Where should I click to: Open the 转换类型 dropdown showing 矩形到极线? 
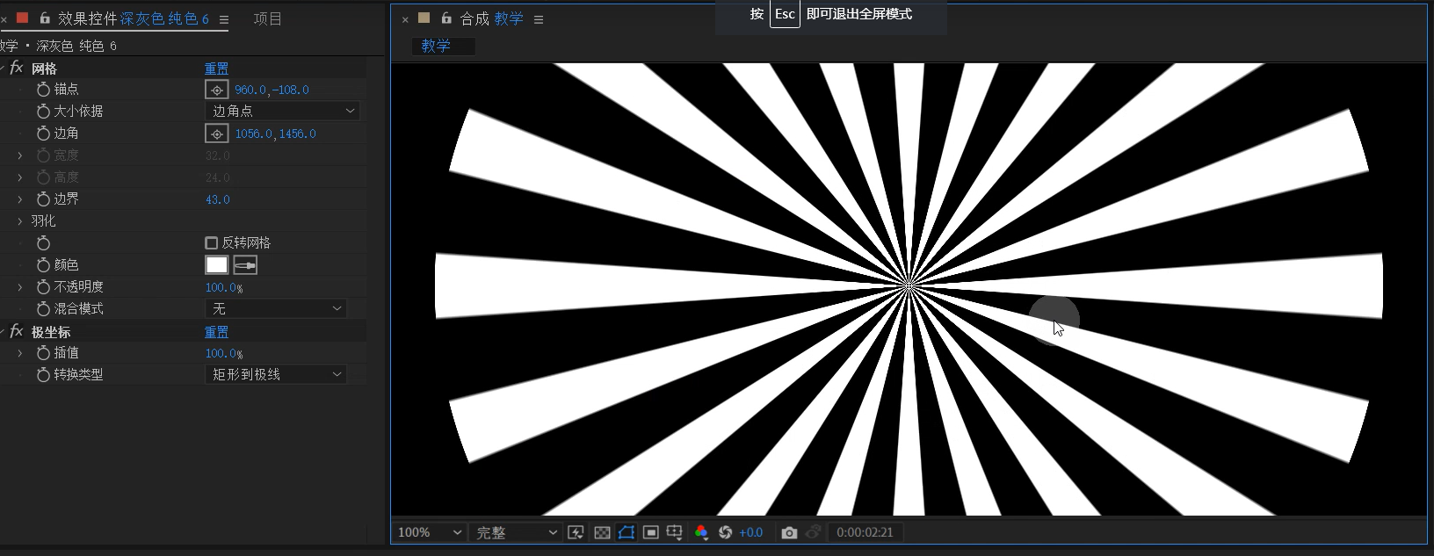click(276, 374)
